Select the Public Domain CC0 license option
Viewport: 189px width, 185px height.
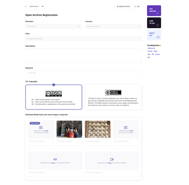click(x=113, y=97)
